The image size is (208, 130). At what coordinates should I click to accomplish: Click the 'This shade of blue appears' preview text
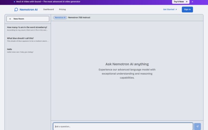pos(28,41)
